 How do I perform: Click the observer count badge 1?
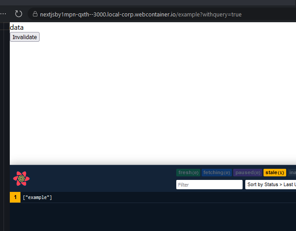point(15,197)
